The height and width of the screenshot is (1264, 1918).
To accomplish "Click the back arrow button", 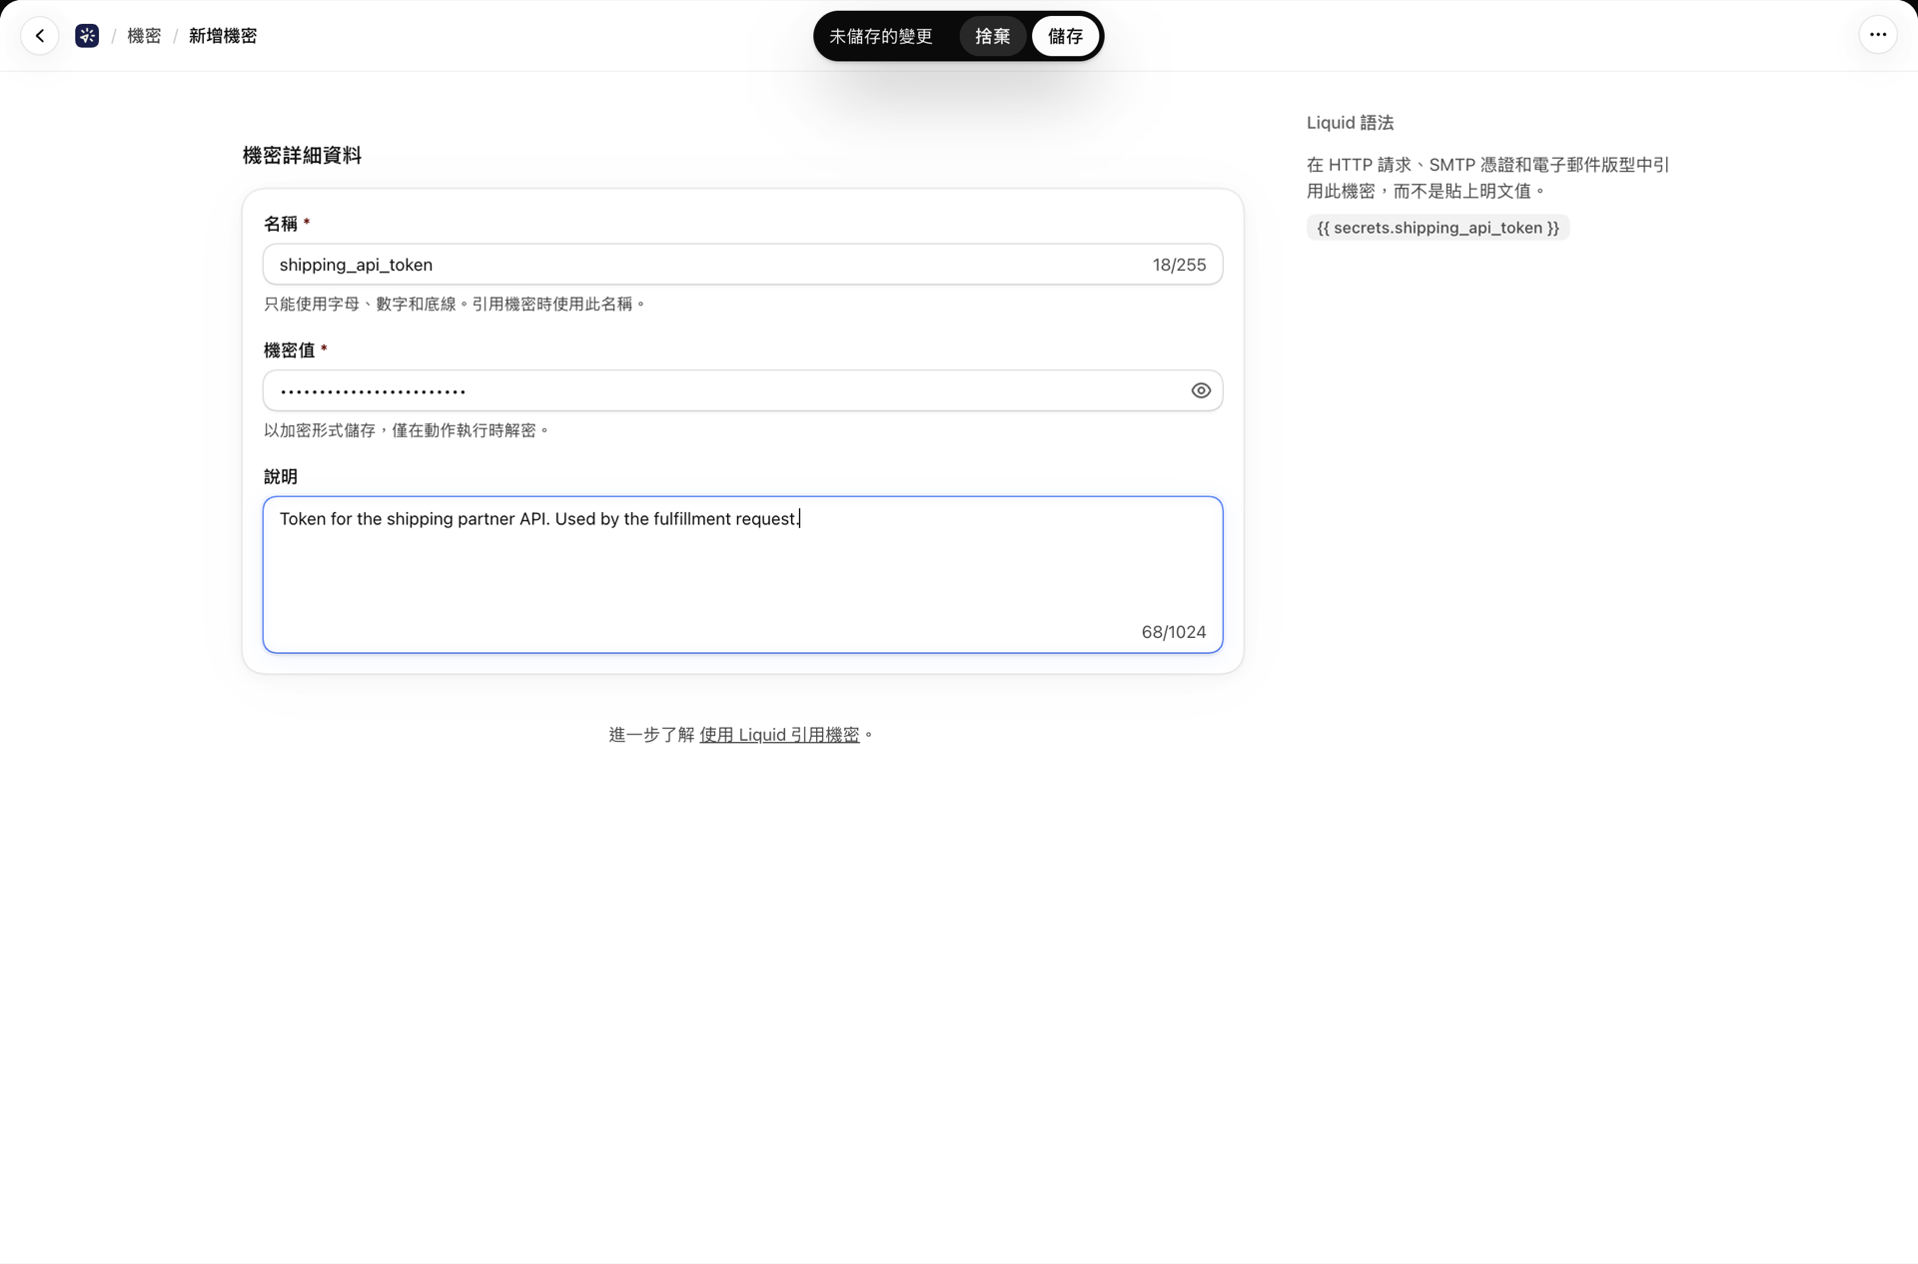I will pos(40,36).
